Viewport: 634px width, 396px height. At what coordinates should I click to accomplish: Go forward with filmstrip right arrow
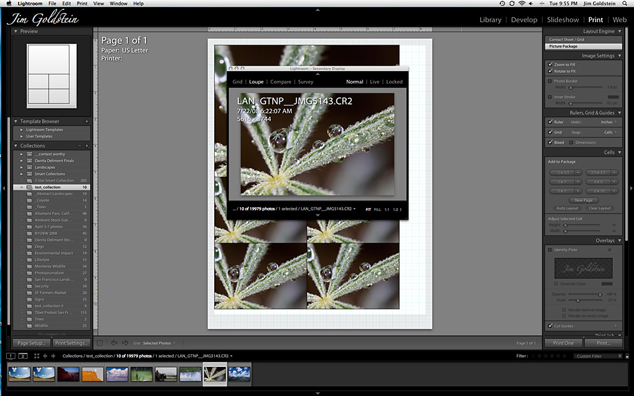(53, 356)
